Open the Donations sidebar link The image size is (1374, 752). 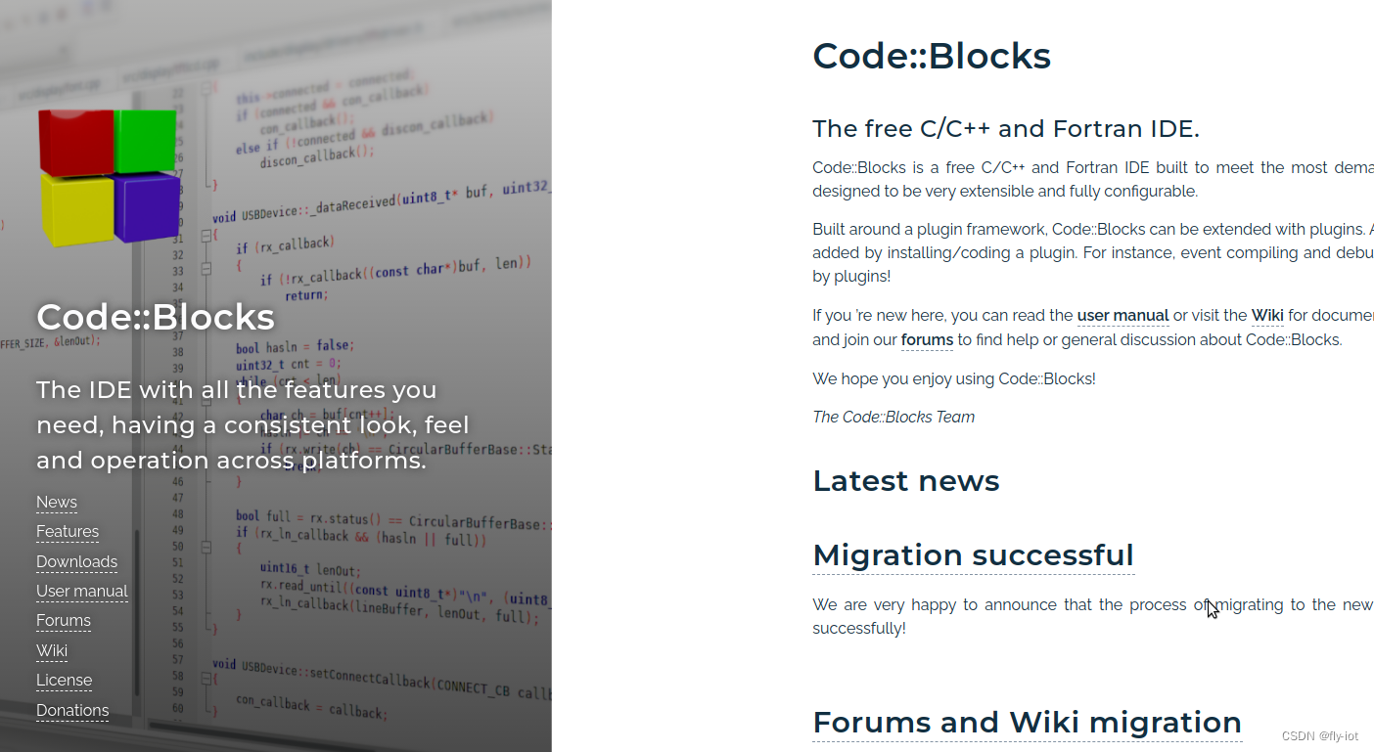72,710
